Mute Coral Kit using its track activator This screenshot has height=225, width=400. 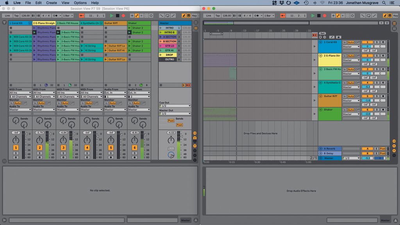click(x=15, y=148)
